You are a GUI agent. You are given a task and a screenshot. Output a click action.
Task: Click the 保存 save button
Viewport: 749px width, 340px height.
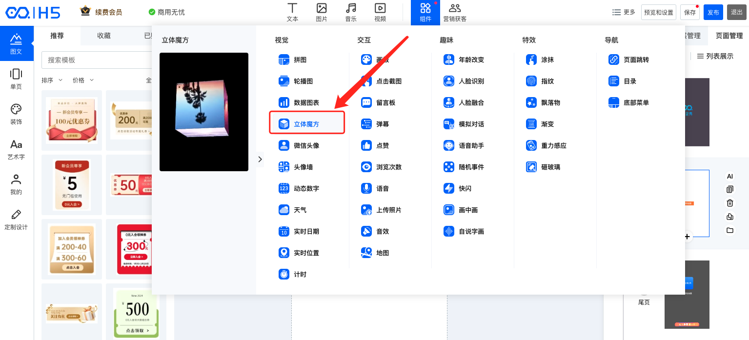[690, 12]
